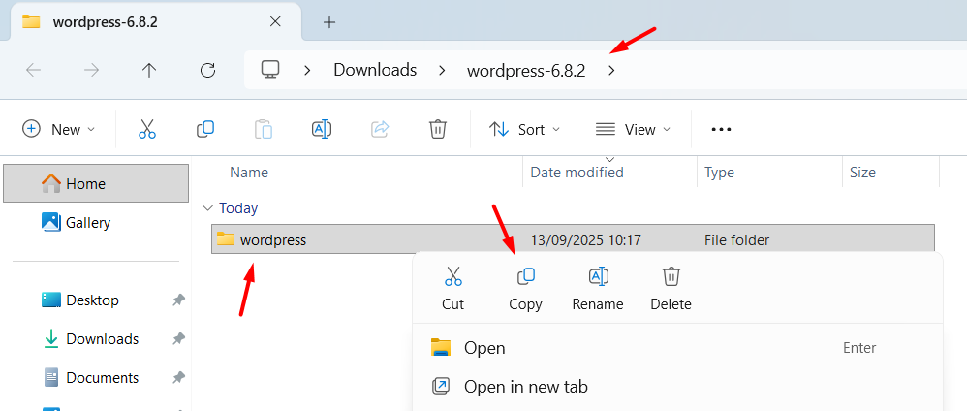Choose Cut in the context menu
This screenshot has height=411, width=967.
pyautogui.click(x=452, y=288)
